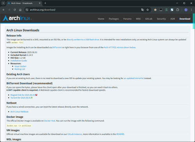Click the address bar URL field
This screenshot has height=142, width=195.
[x=85, y=10]
